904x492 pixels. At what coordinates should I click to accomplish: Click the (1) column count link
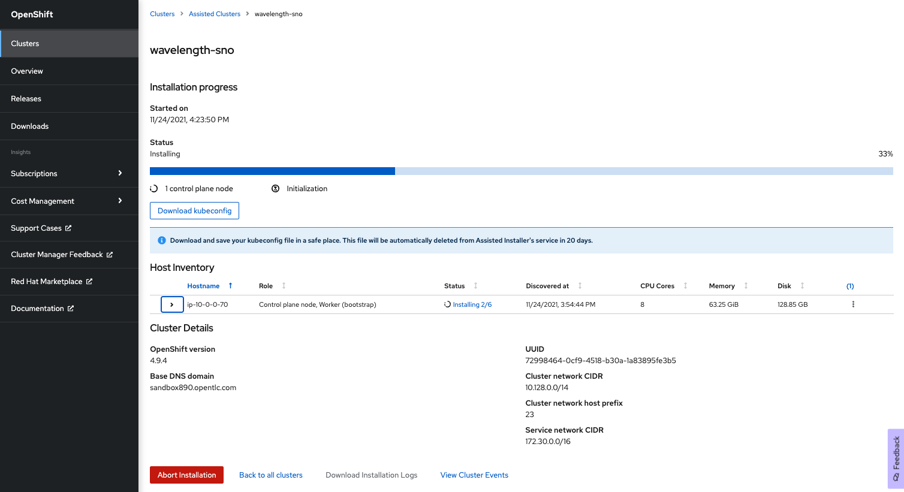[850, 286]
